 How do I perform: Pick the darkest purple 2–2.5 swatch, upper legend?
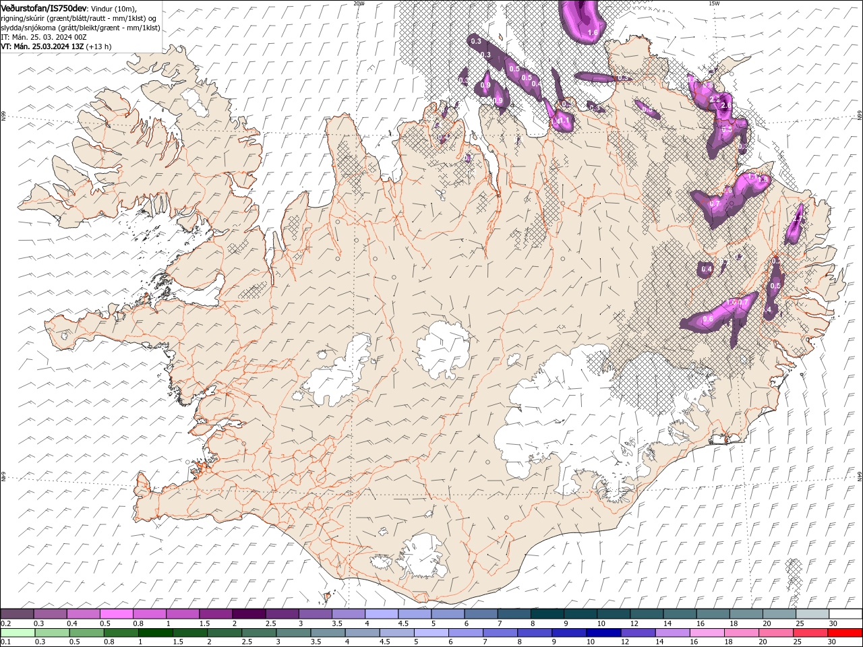pyautogui.click(x=249, y=614)
